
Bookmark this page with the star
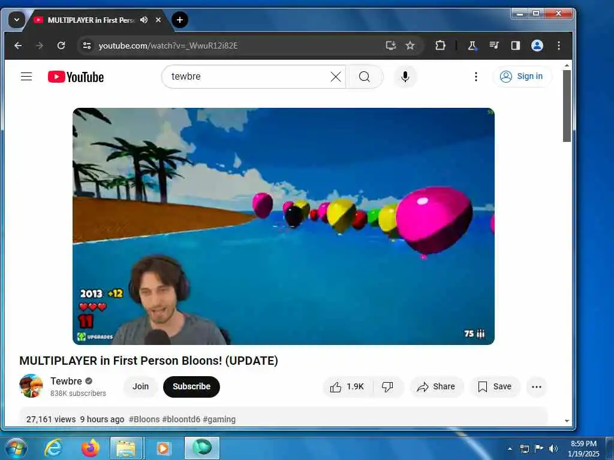(x=410, y=46)
